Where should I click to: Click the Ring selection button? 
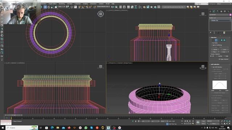214,52
